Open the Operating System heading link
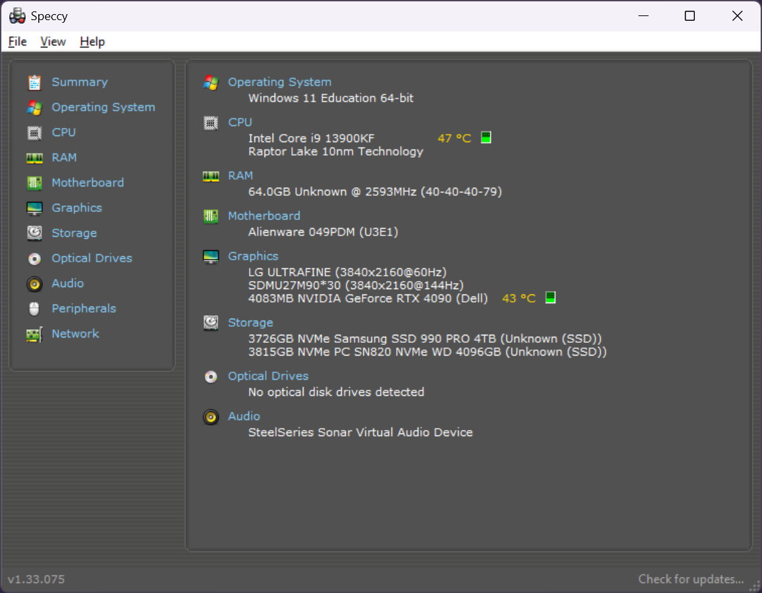Image resolution: width=762 pixels, height=593 pixels. (279, 82)
